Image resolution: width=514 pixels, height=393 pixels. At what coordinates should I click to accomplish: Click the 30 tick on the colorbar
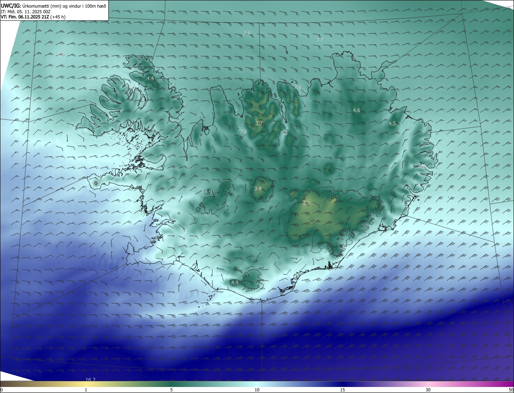pos(428,390)
